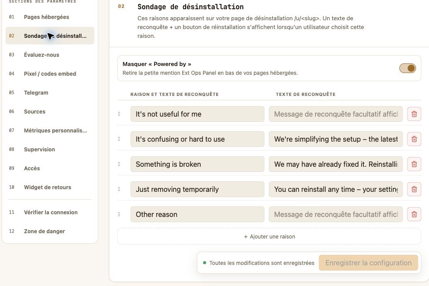The height and width of the screenshot is (286, 429).
Task: Click Enregistrer la configuration button
Action: 368,263
